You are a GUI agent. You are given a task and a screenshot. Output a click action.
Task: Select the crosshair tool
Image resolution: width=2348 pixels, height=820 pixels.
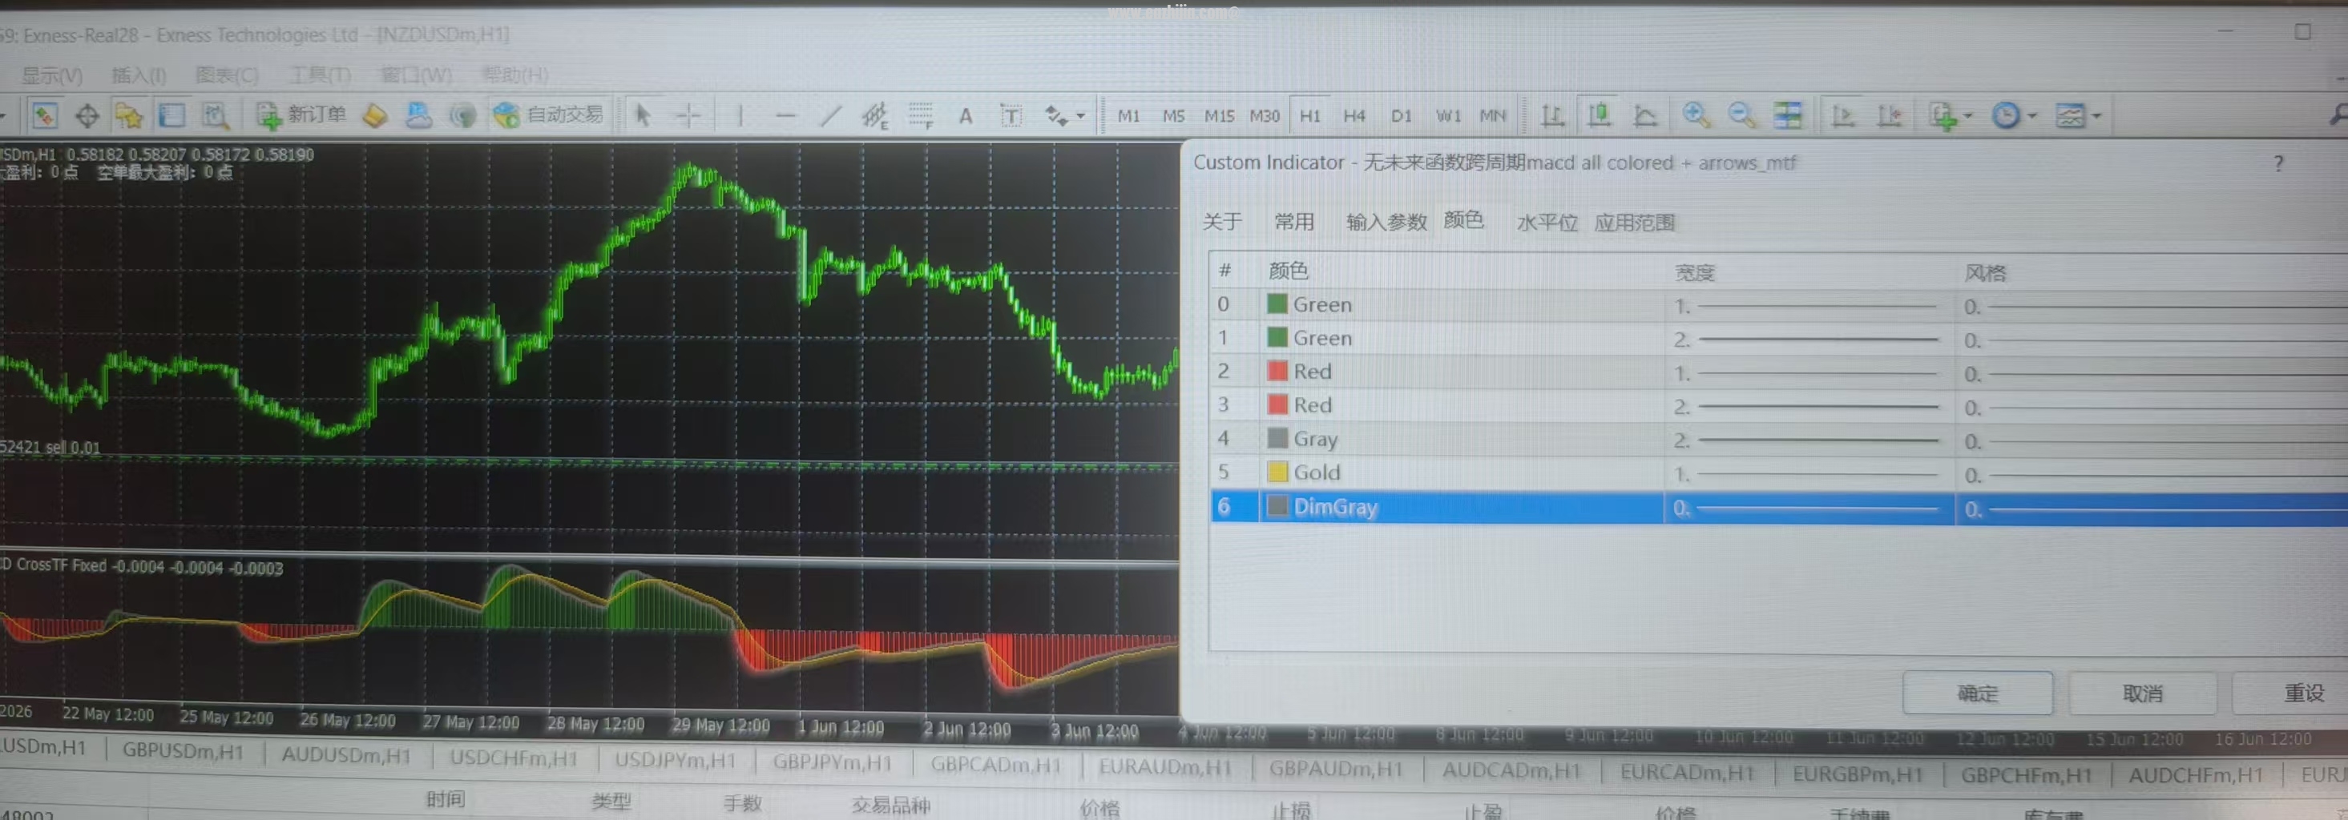point(689,115)
